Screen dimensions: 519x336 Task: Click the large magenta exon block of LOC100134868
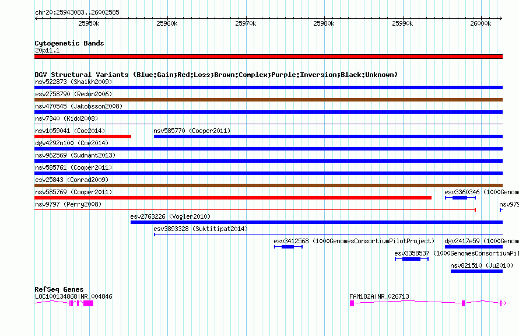[x=89, y=303]
